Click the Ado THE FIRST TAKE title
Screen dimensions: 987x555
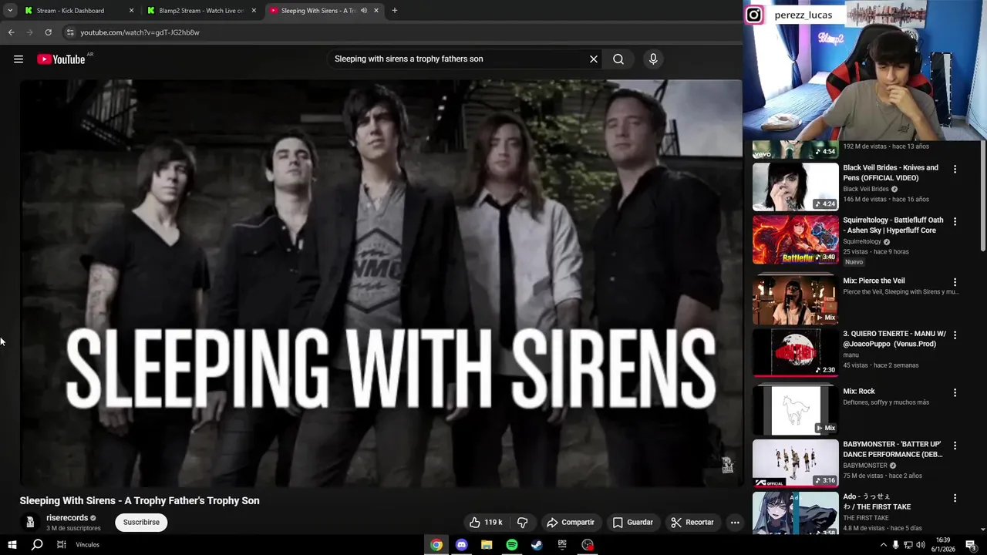click(x=877, y=502)
